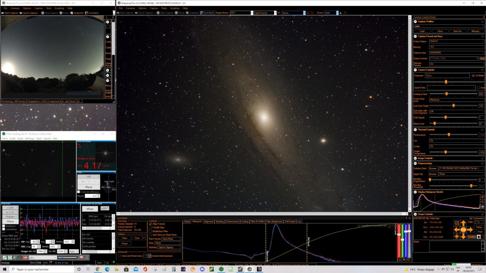Tick Save and Reset every checkbox
This screenshot has width=486, height=273.
(120, 256)
